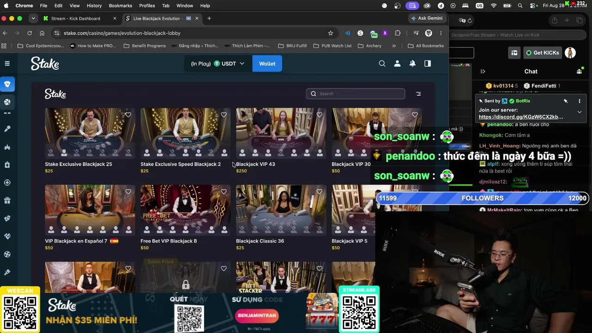Open a new Chrome tab
The height and width of the screenshot is (333, 592).
point(209,18)
